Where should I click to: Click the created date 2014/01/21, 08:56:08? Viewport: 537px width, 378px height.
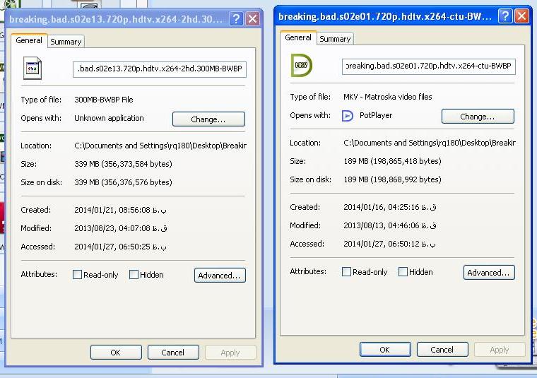coord(120,210)
